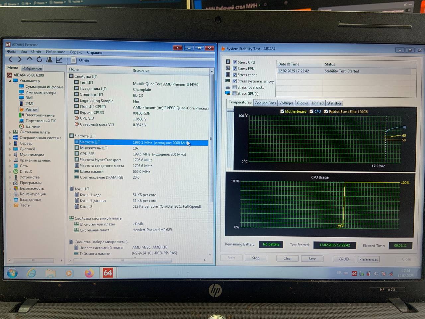425x319 pixels.
Task: Expand the Сервер tree node
Action: point(10,143)
